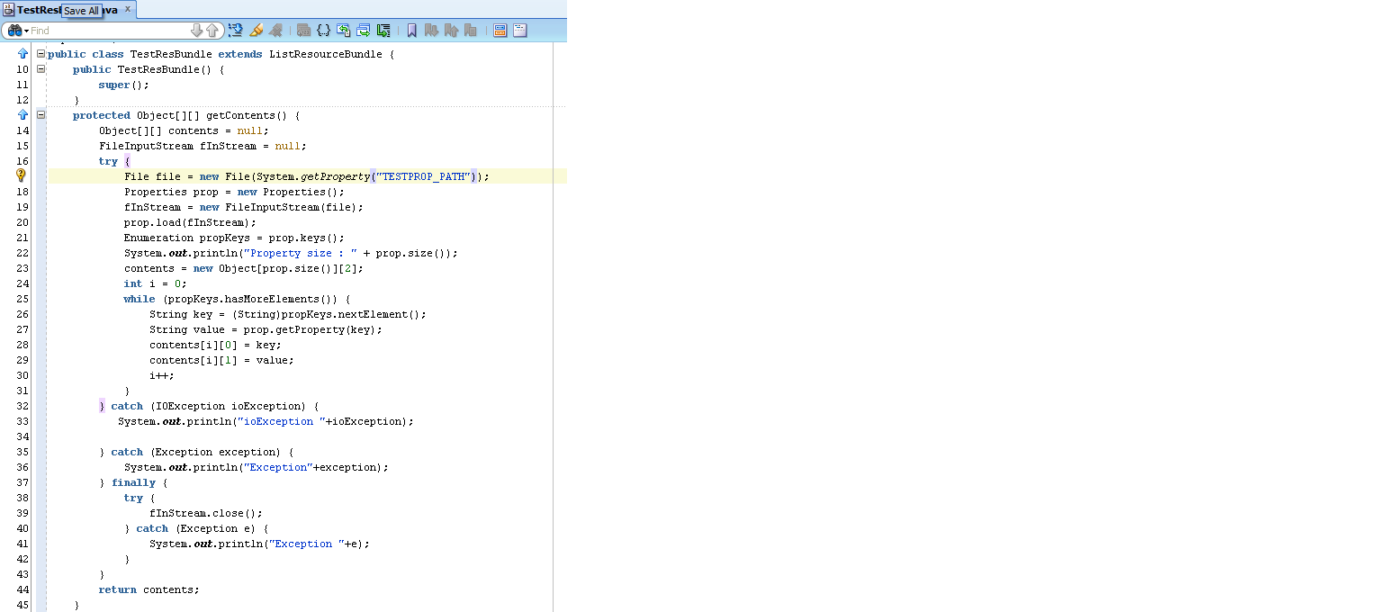Click the override indicator arrow beside getContents
Screen dimensions: 1378x612
(22, 115)
